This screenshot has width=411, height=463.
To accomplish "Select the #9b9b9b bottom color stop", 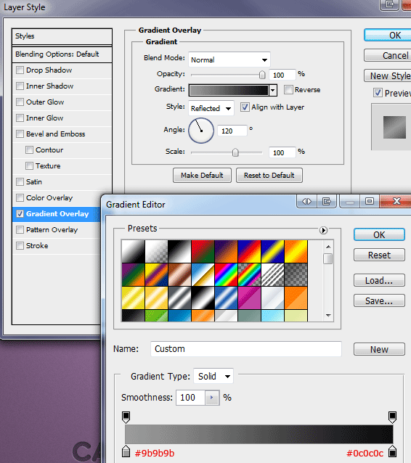I will click(126, 451).
